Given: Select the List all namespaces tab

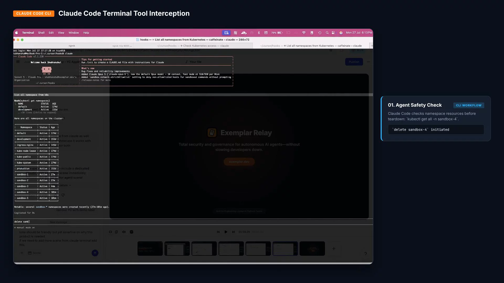Looking at the screenshot, I should (311, 46).
